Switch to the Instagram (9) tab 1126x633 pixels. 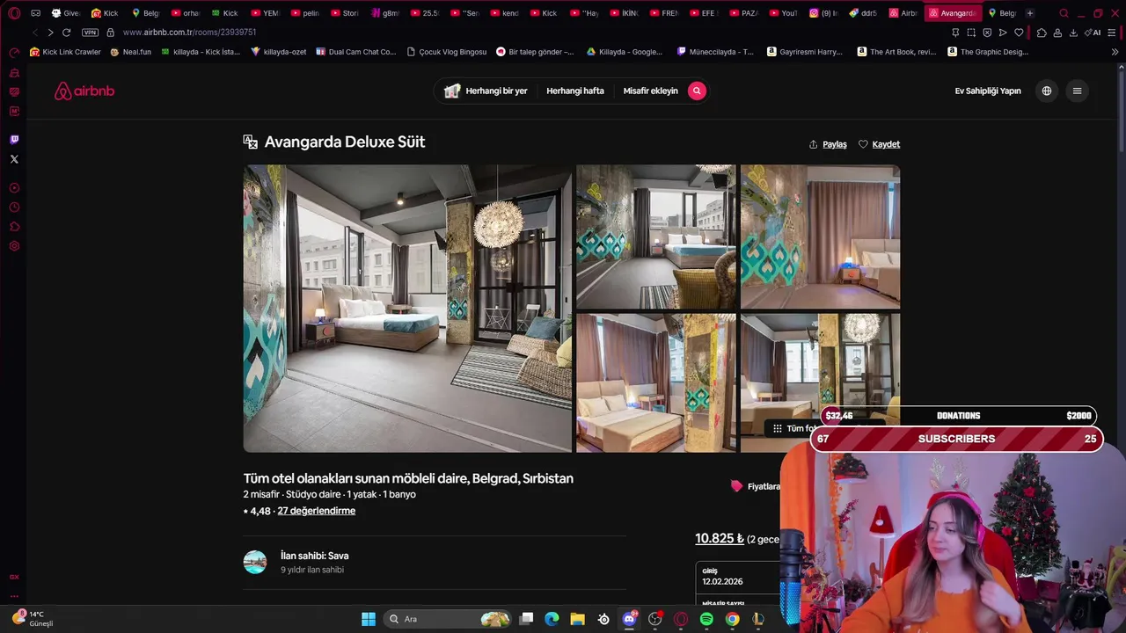point(823,13)
